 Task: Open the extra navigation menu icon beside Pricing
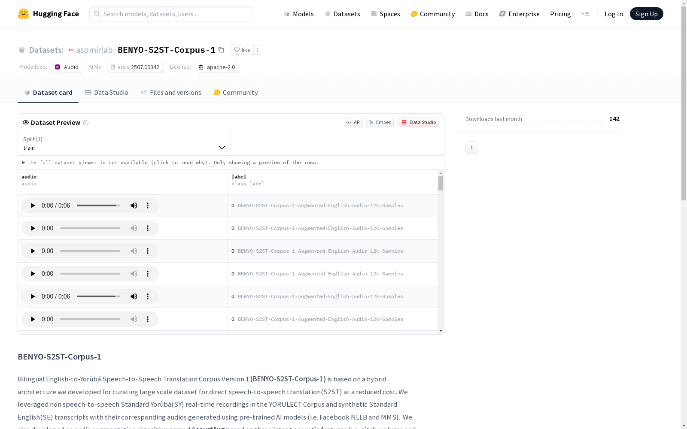click(x=585, y=14)
